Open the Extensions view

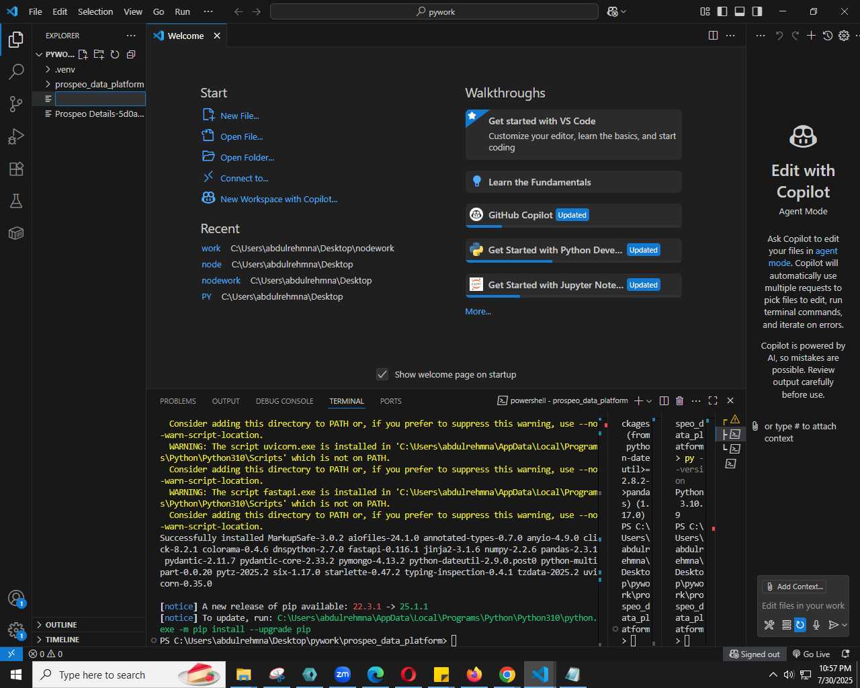point(16,169)
